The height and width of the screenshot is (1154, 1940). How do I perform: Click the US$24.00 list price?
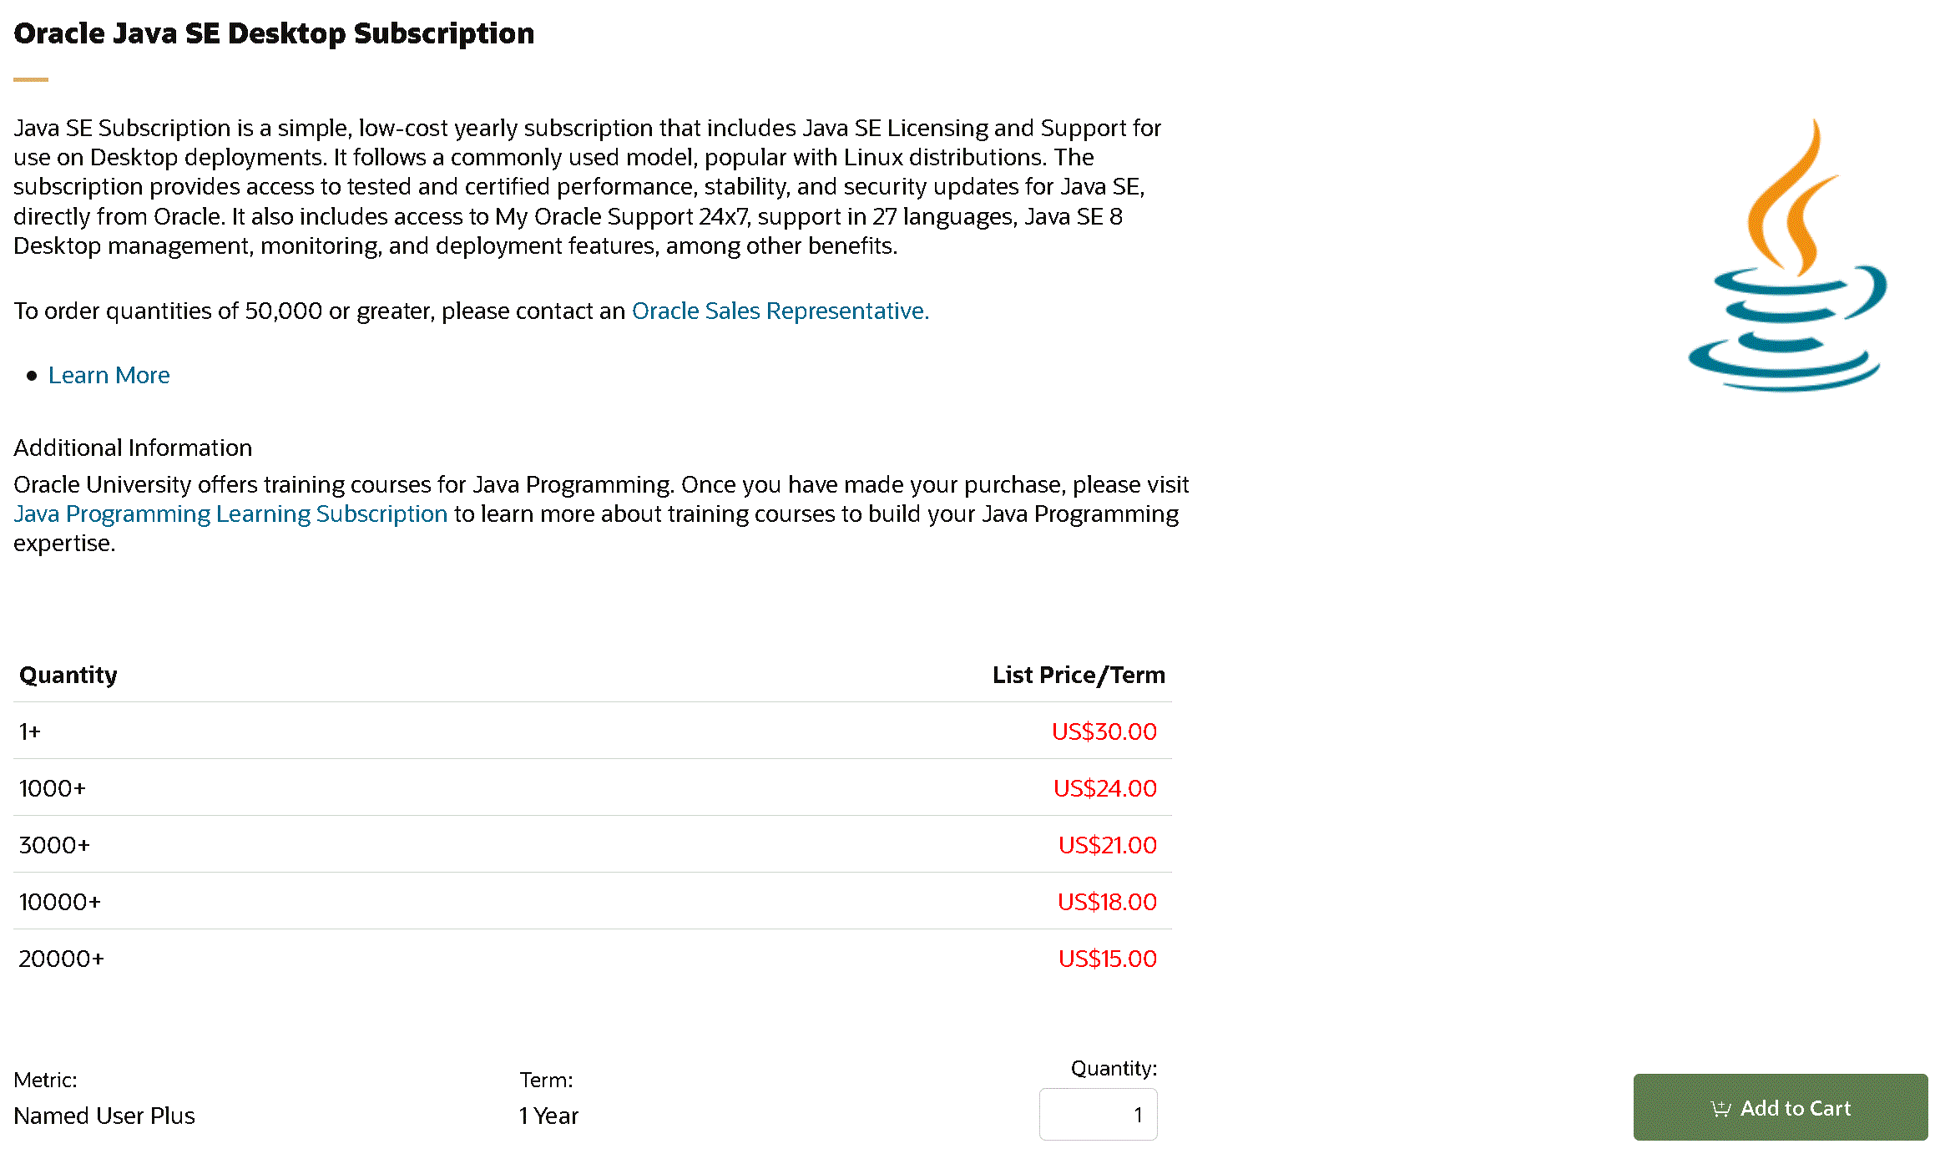[x=1104, y=788]
